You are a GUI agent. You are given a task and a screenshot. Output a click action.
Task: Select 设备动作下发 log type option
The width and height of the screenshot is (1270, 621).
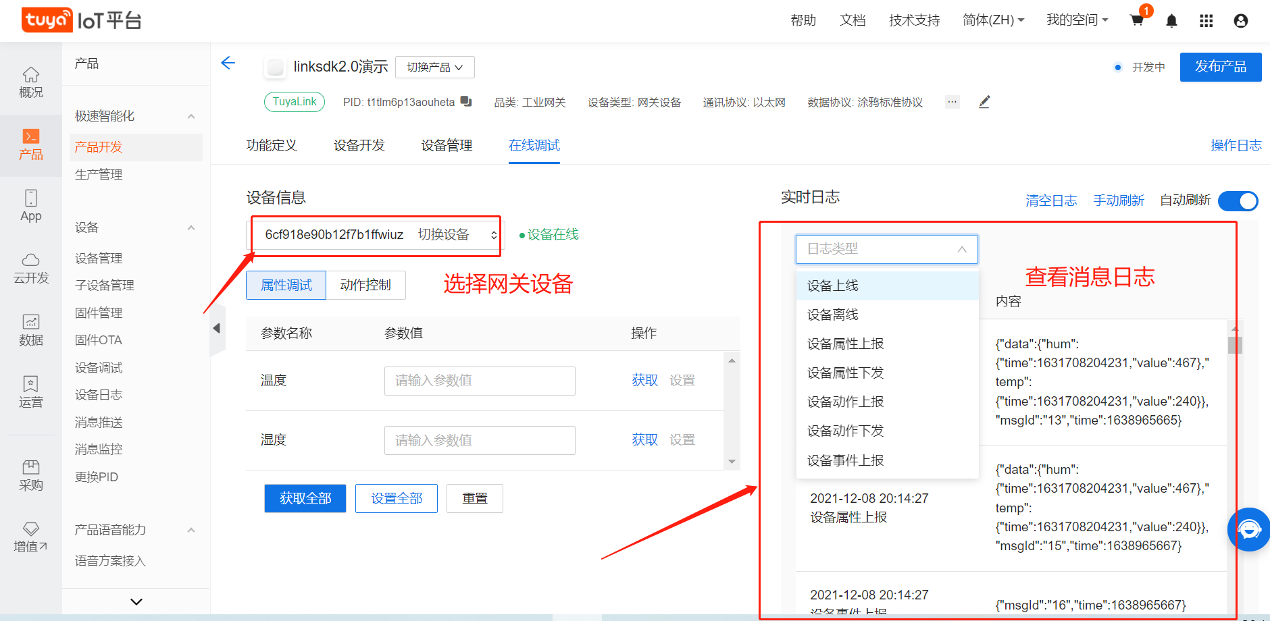point(888,431)
